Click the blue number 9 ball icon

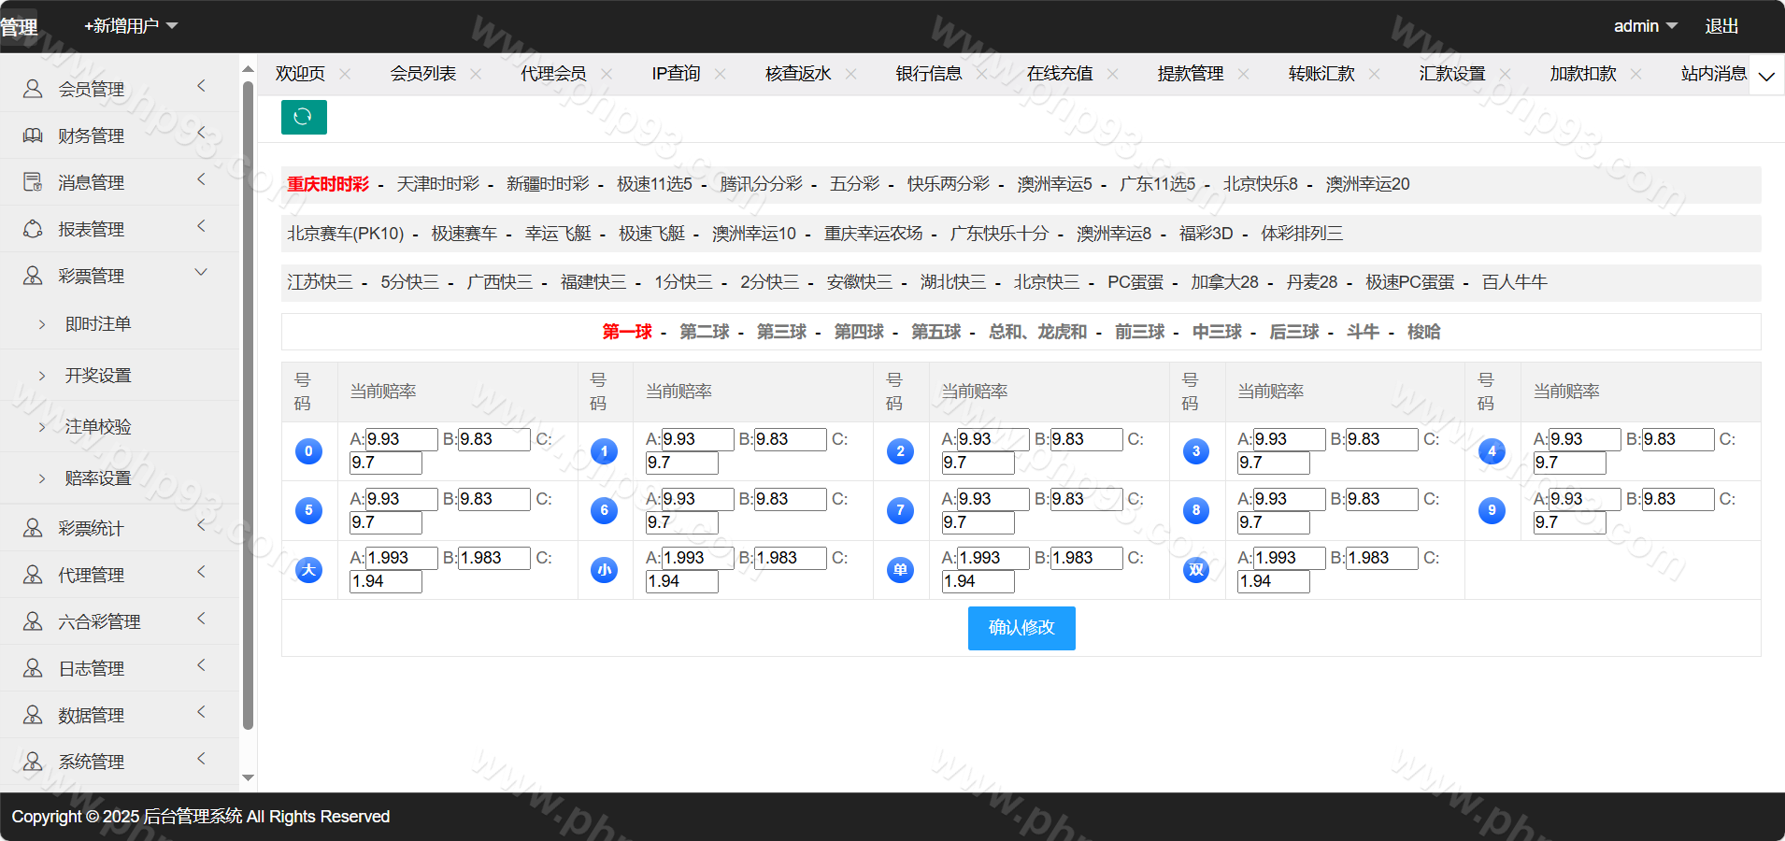(1492, 510)
